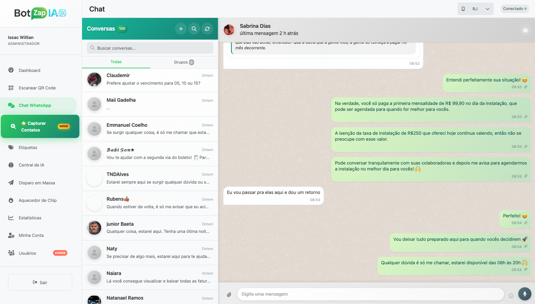Viewport: 535px width, 304px height.
Task: Open Central de IA
Action: click(x=33, y=165)
